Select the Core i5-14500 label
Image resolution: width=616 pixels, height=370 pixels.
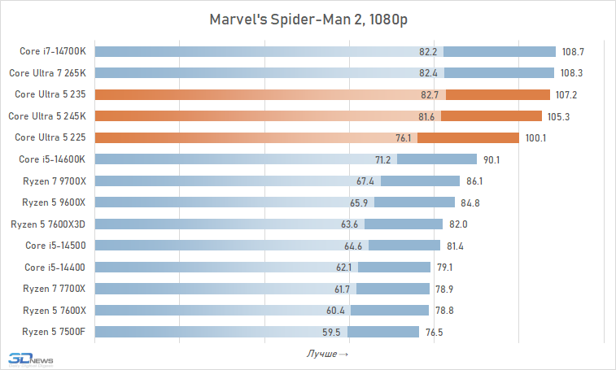coord(55,246)
